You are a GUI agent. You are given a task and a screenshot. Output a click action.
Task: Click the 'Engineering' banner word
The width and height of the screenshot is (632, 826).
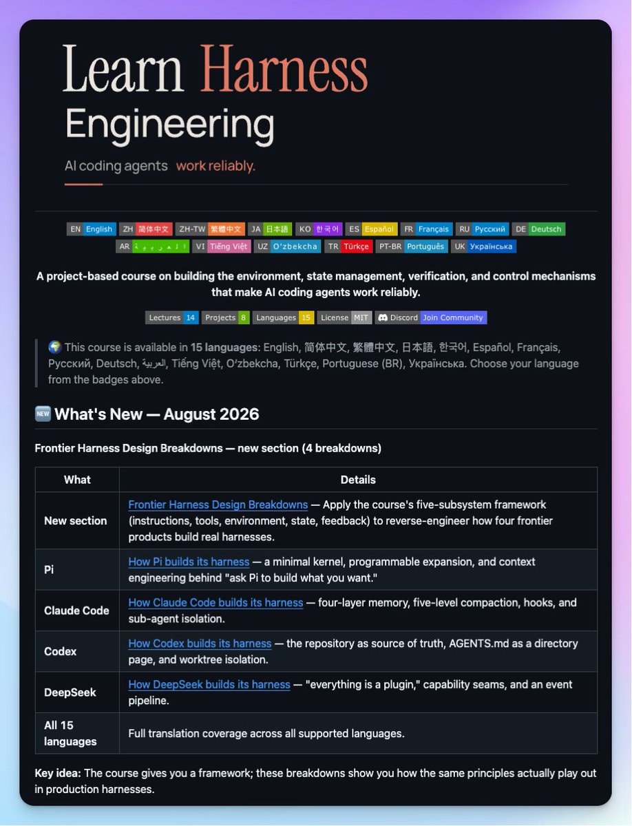coord(169,125)
